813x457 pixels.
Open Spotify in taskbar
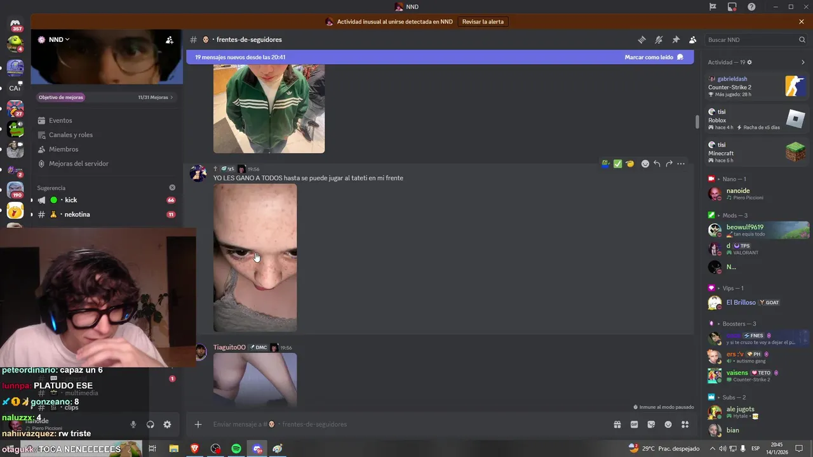pos(236,449)
